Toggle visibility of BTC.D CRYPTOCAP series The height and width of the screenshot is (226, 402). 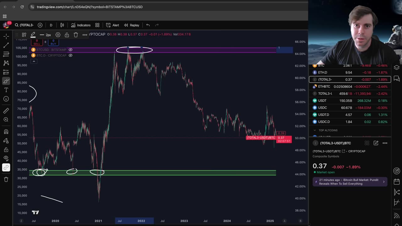pos(70,55)
